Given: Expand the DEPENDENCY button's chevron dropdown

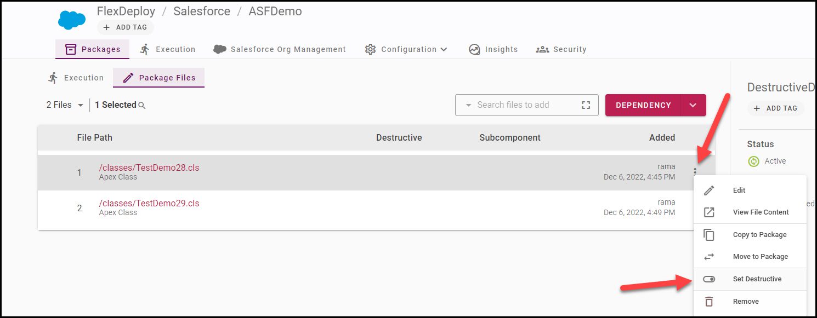Looking at the screenshot, I should [x=693, y=105].
